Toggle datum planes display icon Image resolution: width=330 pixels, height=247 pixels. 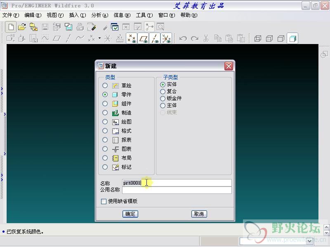(144, 38)
